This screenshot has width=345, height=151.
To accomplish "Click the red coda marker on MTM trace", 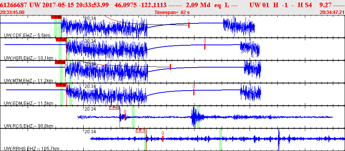I will pos(170,67).
